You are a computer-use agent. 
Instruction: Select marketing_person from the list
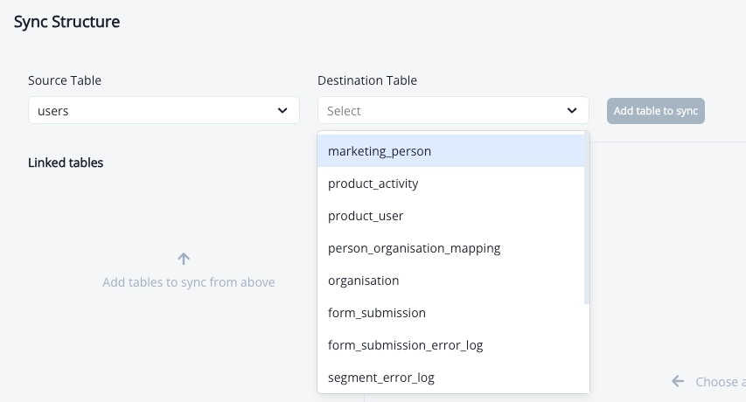(x=450, y=151)
